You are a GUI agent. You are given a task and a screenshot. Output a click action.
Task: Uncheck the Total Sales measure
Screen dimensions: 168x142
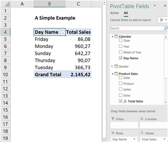121,101
